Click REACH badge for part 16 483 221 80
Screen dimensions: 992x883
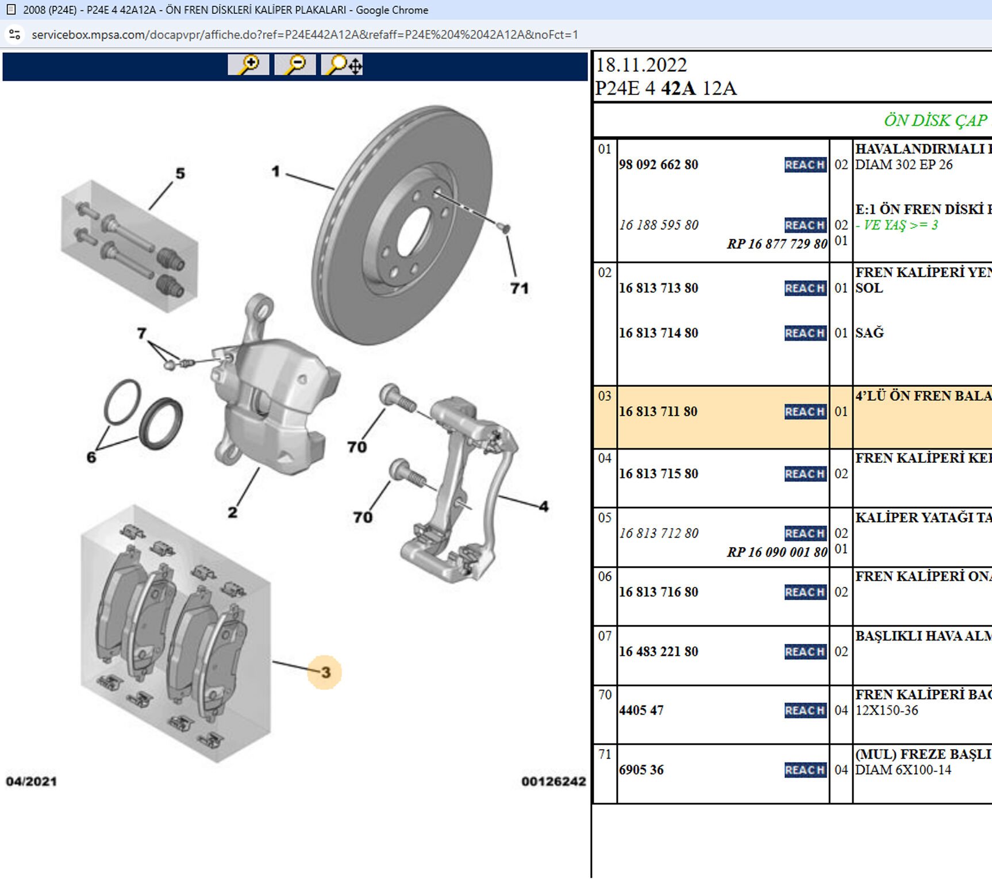click(805, 651)
